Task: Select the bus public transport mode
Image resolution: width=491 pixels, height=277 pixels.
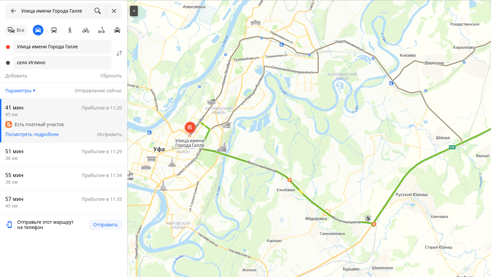Action: pos(54,30)
